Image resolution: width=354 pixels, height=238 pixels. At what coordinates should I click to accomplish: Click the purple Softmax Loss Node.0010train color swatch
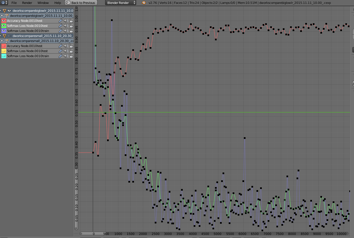point(4,31)
